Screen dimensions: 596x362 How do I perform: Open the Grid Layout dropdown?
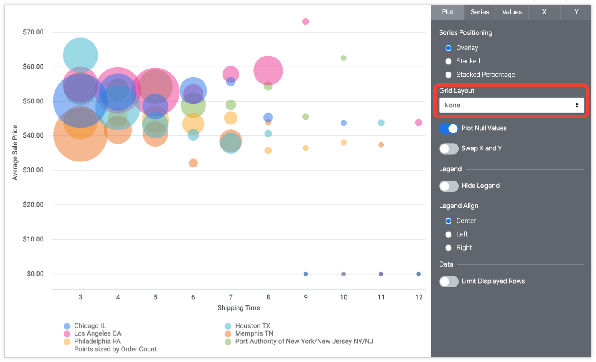point(511,105)
